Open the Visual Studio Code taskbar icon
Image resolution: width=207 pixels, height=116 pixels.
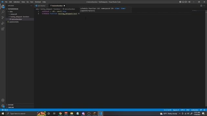tap(100, 113)
